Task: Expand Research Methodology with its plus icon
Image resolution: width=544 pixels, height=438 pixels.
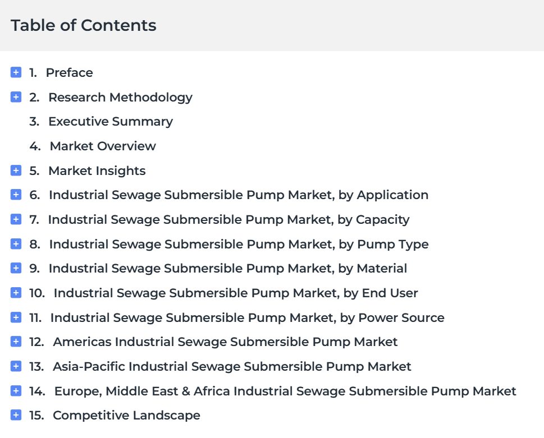Action: point(16,97)
